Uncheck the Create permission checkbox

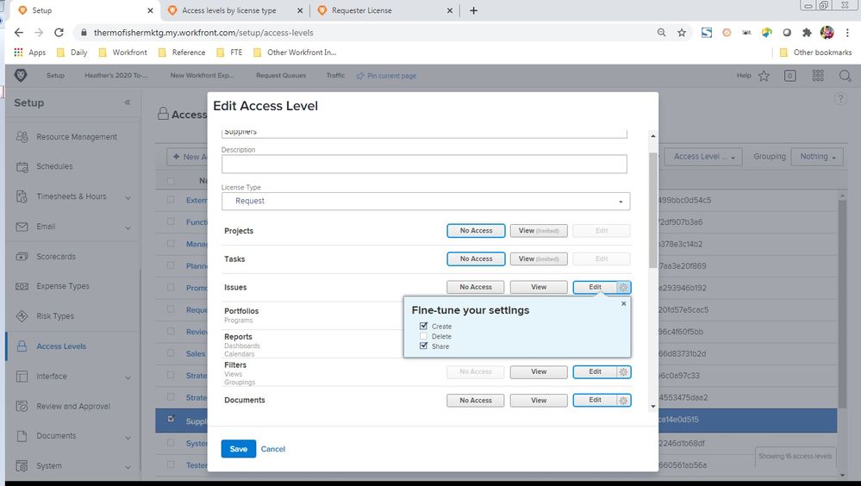point(423,327)
